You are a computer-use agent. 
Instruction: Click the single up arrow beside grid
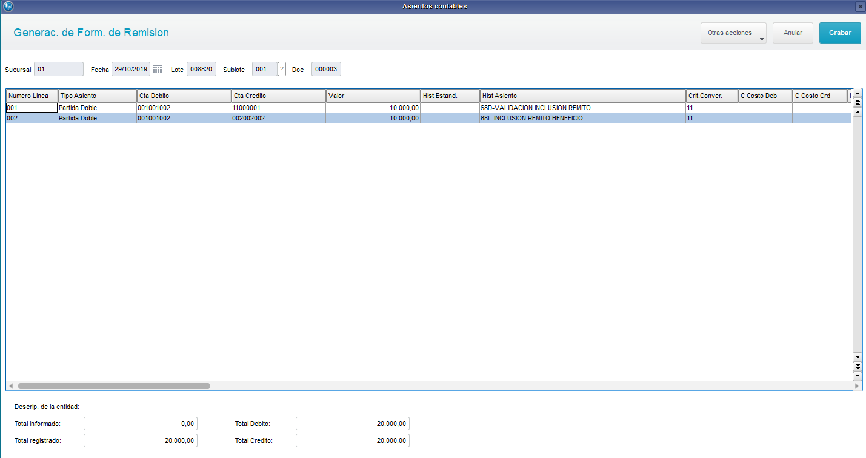pos(858,113)
